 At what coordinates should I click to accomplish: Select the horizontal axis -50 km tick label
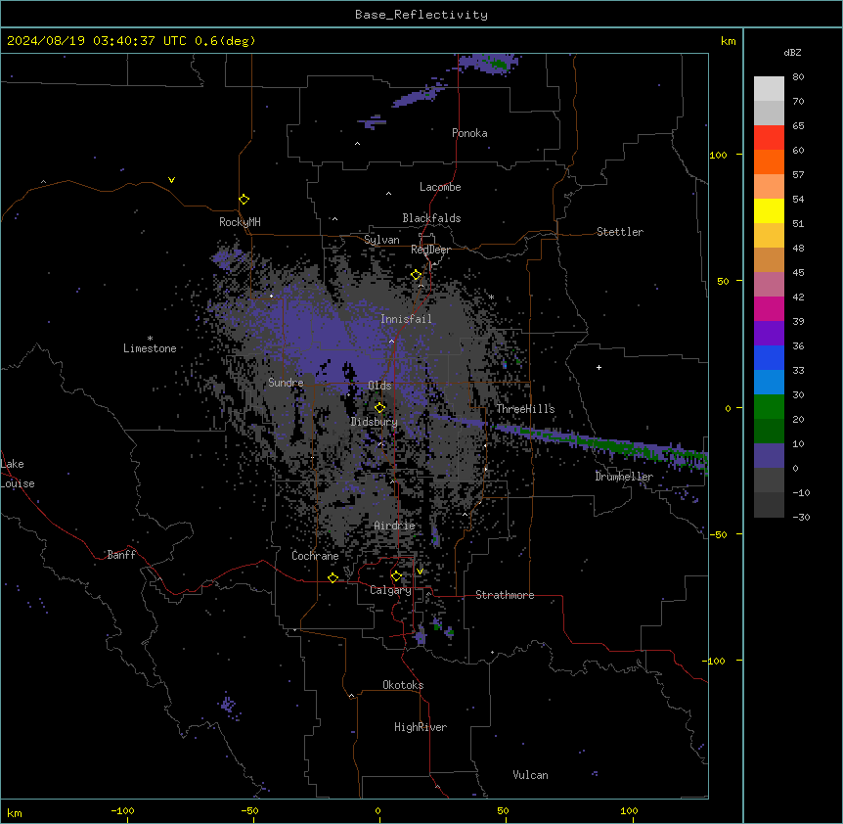pyautogui.click(x=249, y=810)
